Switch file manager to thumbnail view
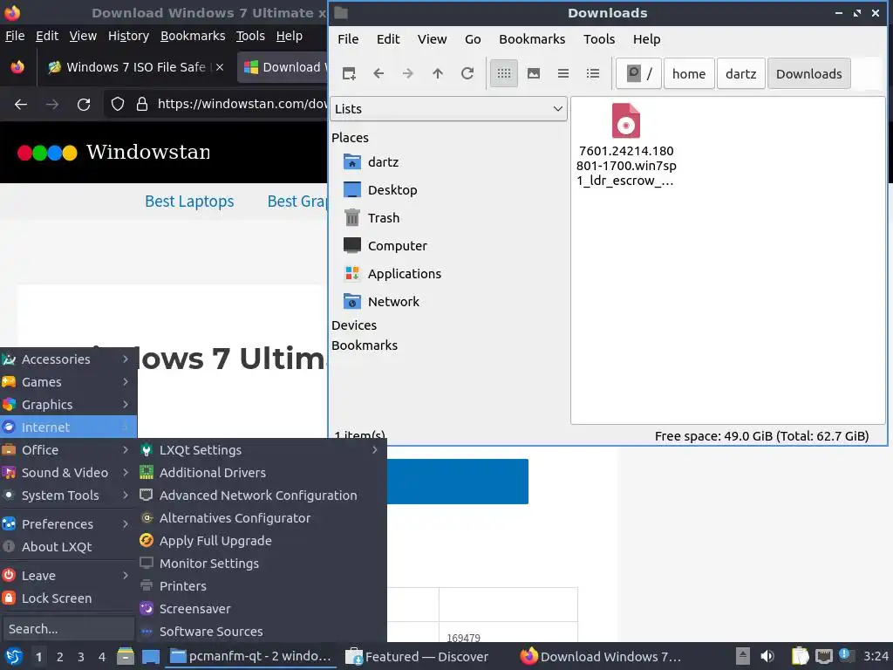Image resolution: width=893 pixels, height=670 pixels. (x=534, y=73)
